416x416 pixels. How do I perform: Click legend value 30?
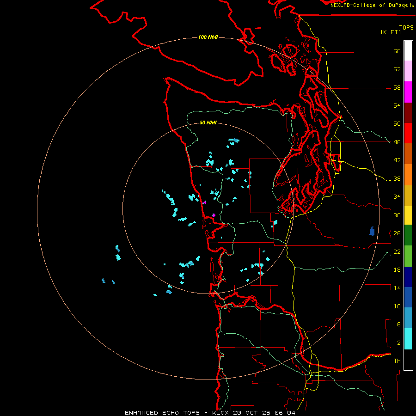click(x=397, y=215)
